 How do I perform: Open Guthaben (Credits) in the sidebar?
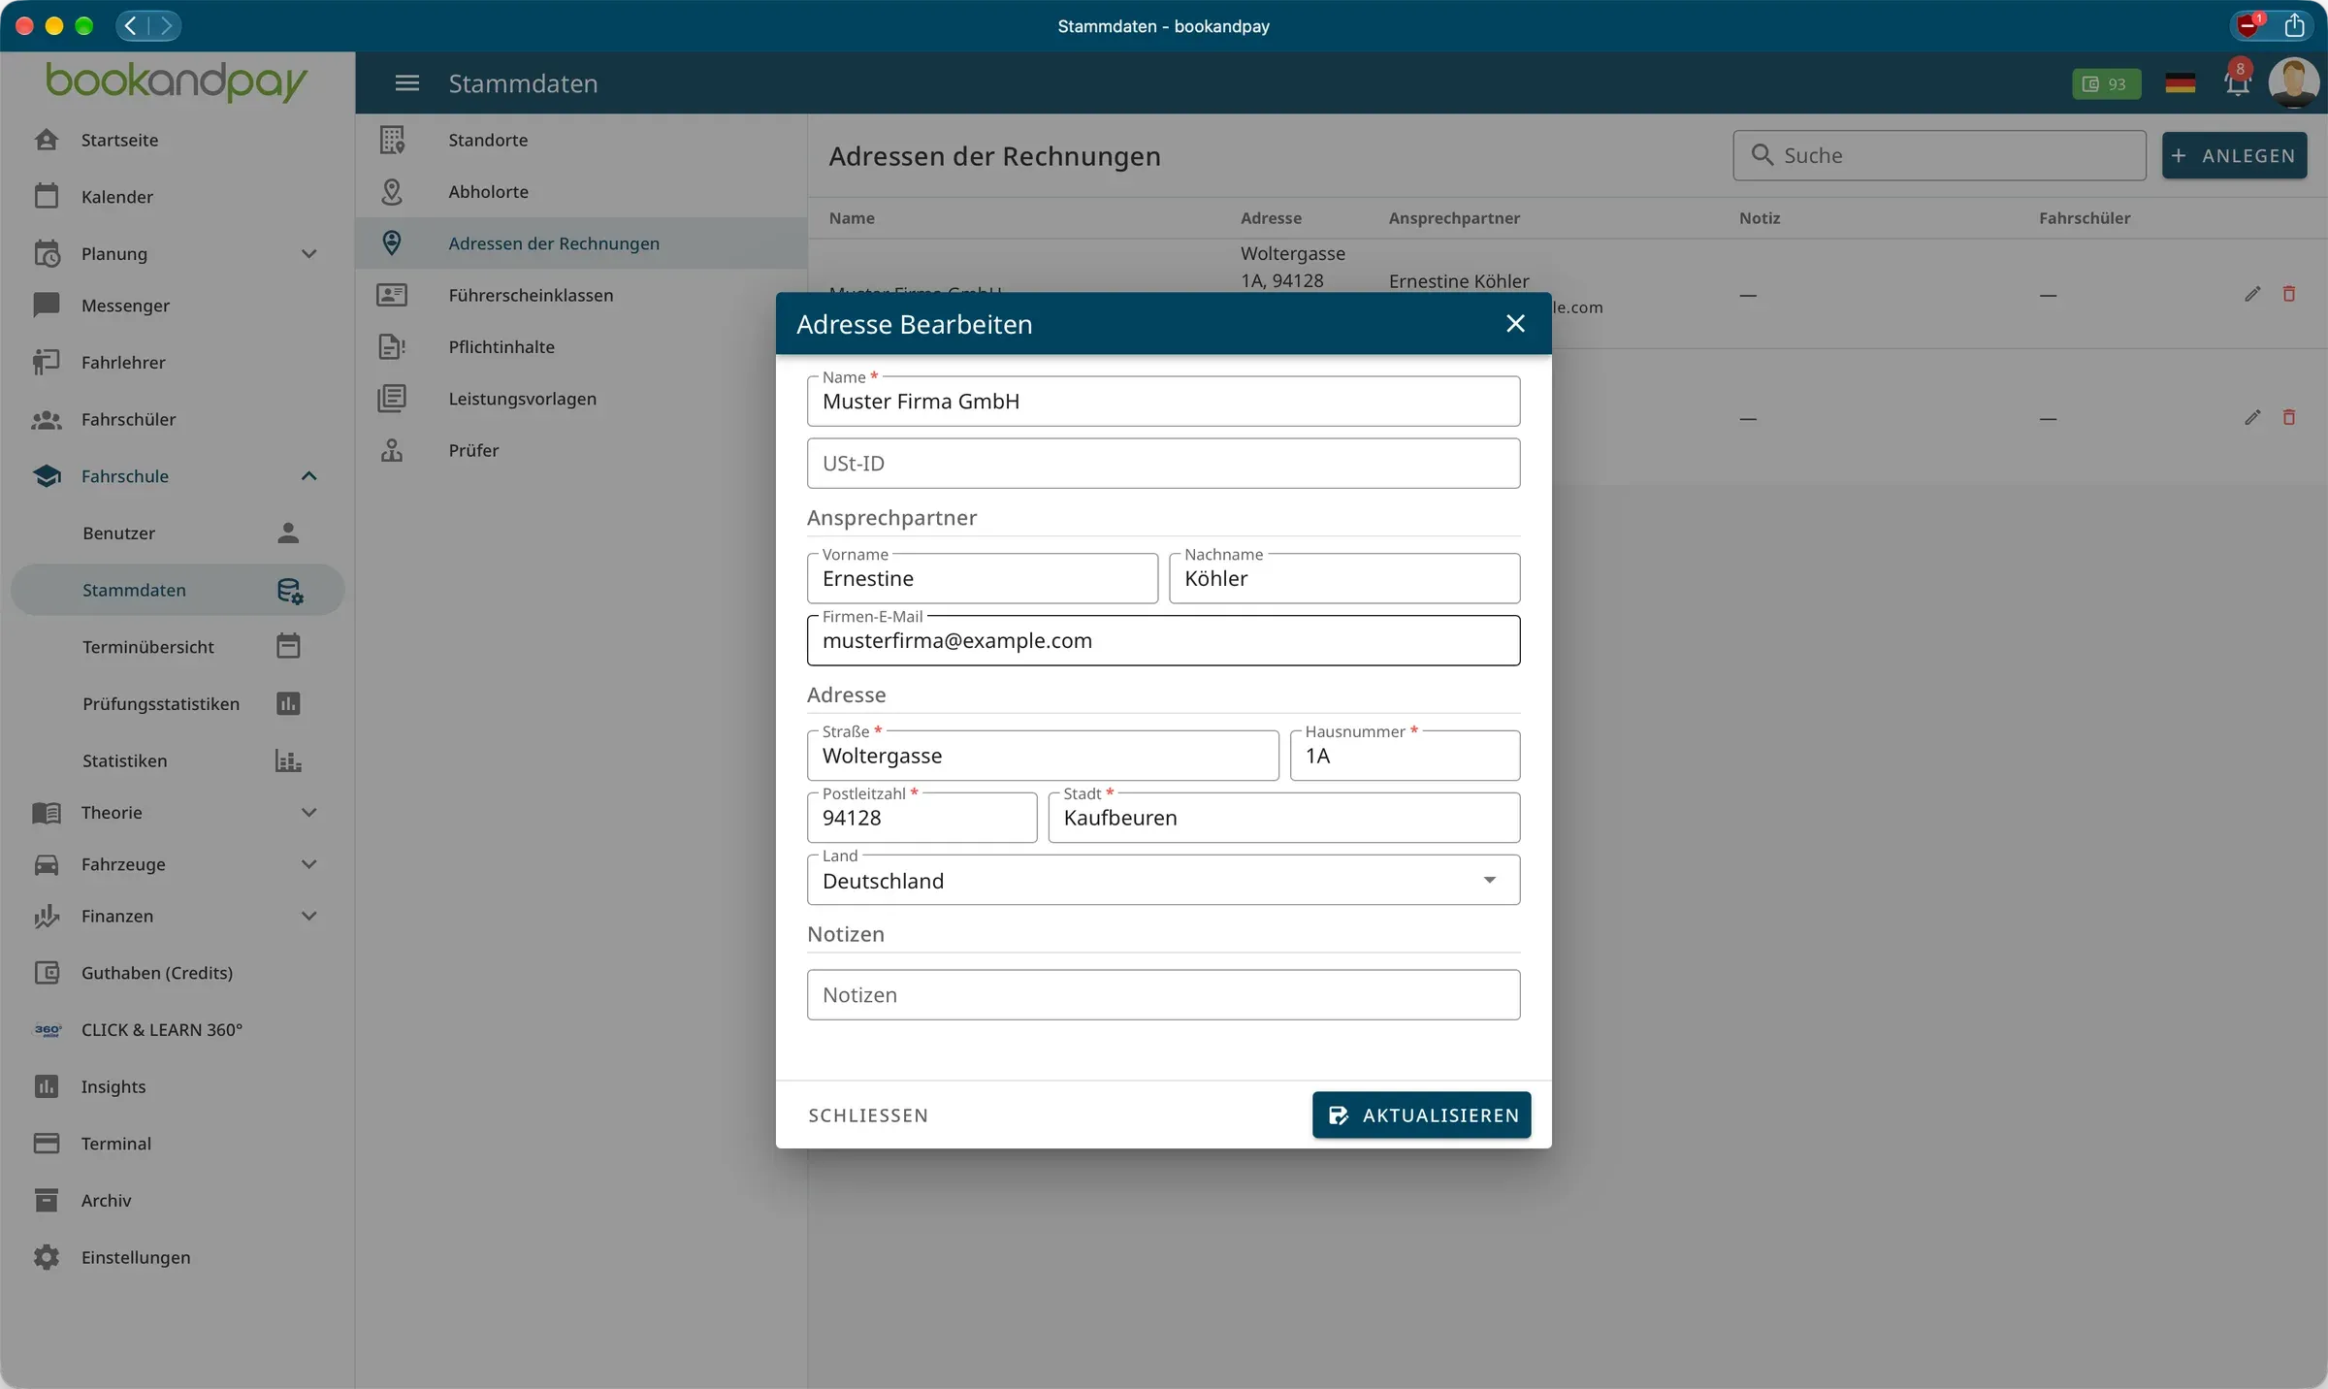point(178,973)
